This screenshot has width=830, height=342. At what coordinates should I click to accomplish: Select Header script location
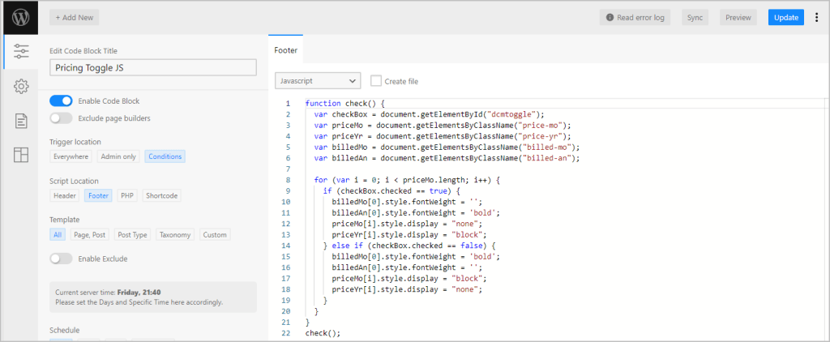[x=65, y=195]
